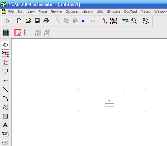This screenshot has height=146, width=167.
Task: Click the P-CAD application icon in title bar
Action: pyautogui.click(x=3, y=4)
